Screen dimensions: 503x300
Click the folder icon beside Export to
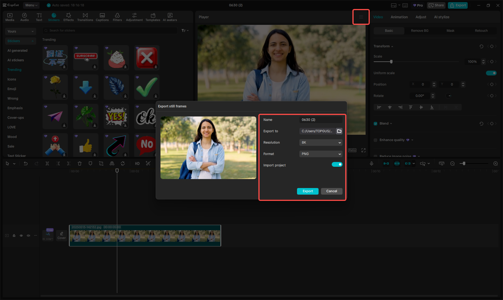339,131
